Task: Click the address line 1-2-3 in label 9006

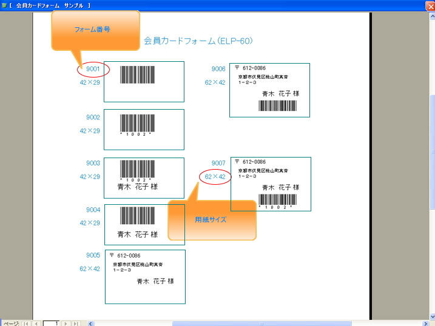Action: coord(247,82)
